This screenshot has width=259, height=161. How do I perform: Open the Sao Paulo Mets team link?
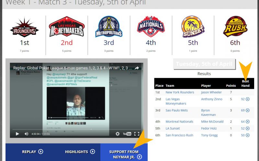176,110
